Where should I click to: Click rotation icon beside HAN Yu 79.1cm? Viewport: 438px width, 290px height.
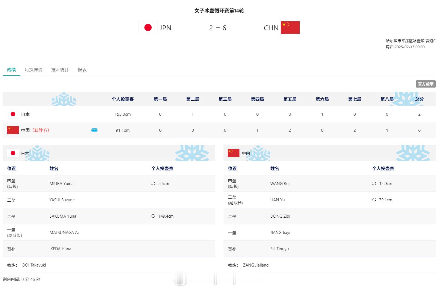click(374, 200)
